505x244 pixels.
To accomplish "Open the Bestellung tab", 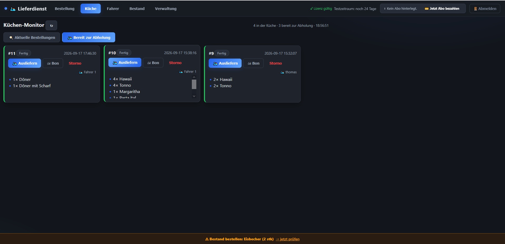I will 64,9.
